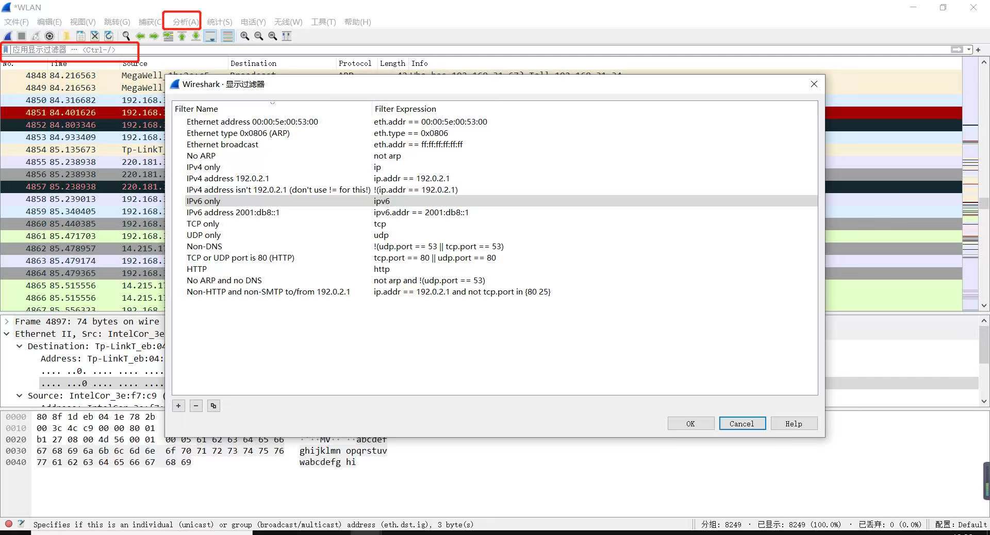Click display filter input field
This screenshot has width=990, height=535.
pos(480,49)
